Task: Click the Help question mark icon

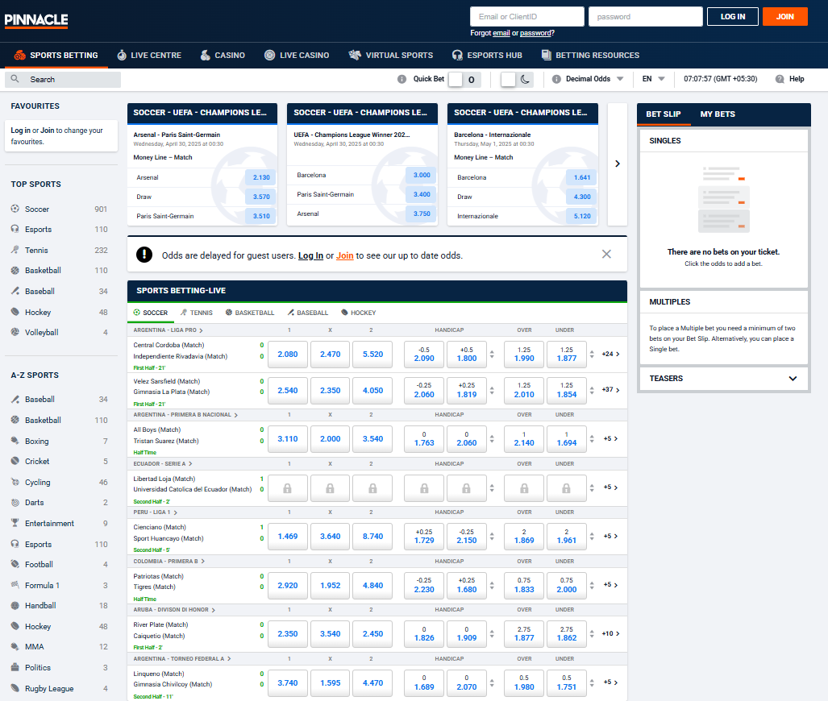Action: coord(780,79)
